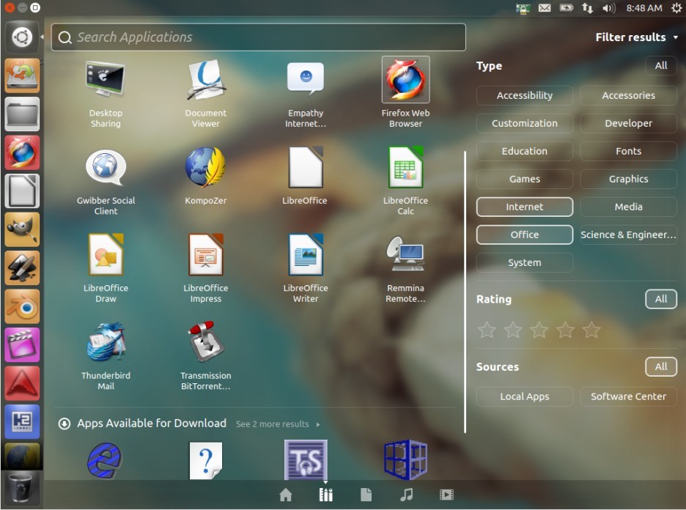Reset Type filter with All button

click(x=660, y=66)
